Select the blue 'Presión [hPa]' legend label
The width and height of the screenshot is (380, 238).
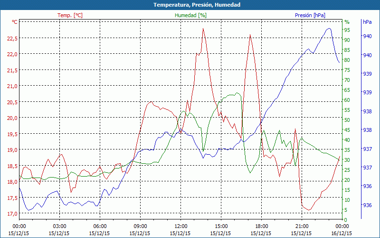[310, 15]
